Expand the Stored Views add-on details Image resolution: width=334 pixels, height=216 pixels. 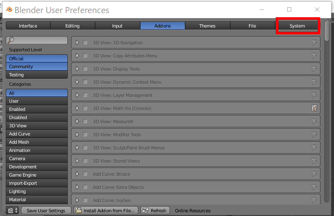77,161
